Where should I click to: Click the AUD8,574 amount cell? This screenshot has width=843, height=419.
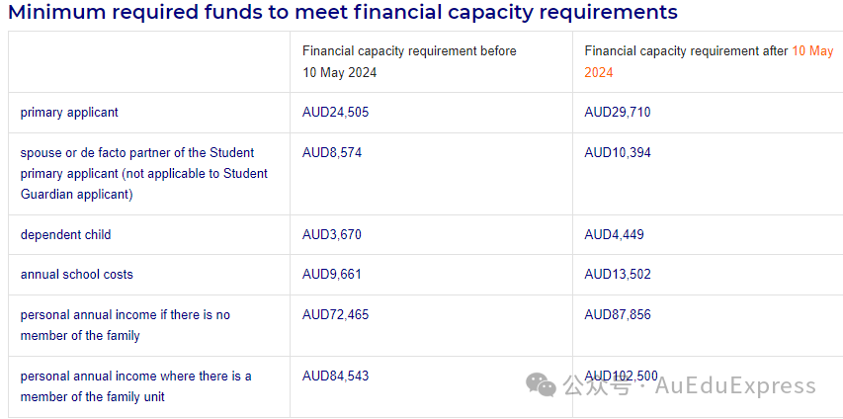pyautogui.click(x=332, y=153)
